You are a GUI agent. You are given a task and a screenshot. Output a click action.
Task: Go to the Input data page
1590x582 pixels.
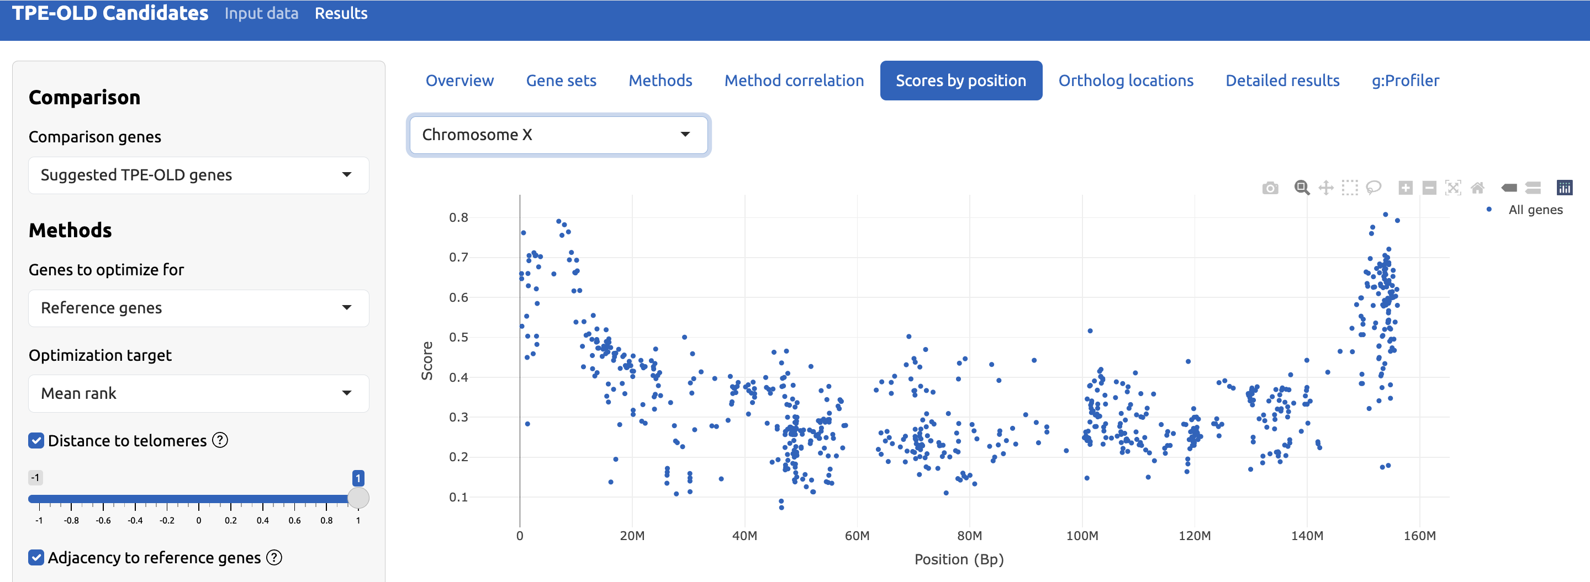(x=261, y=14)
